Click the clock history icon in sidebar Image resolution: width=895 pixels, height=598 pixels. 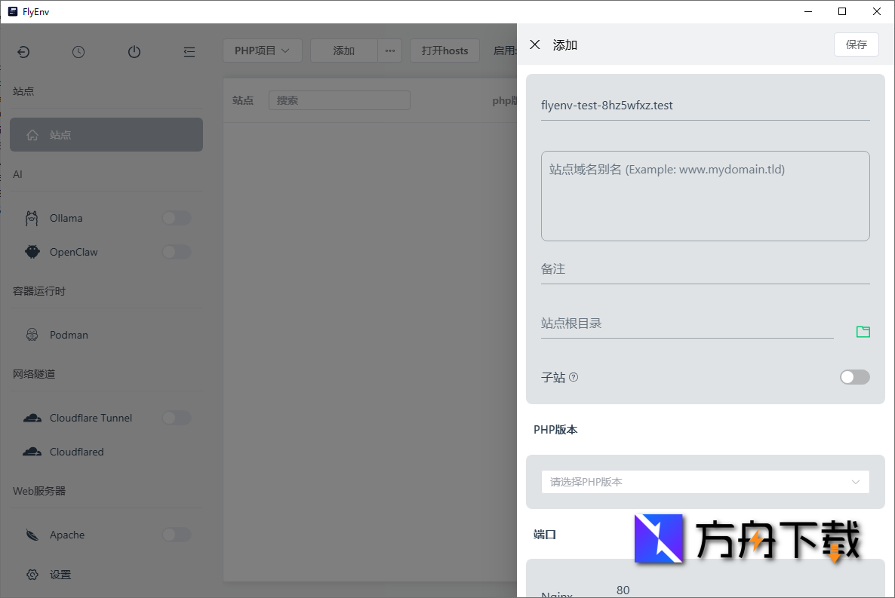pyautogui.click(x=78, y=52)
